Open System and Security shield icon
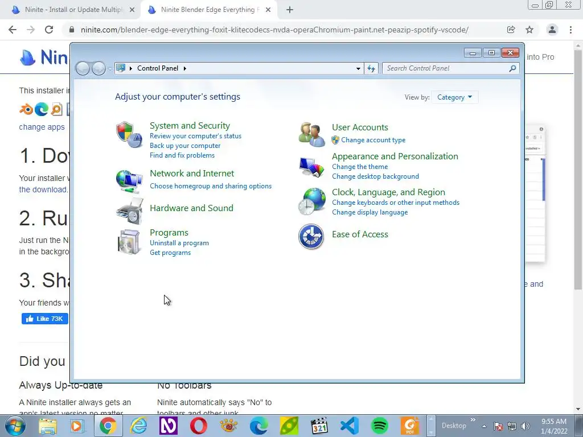Image resolution: width=583 pixels, height=437 pixels. tap(129, 134)
